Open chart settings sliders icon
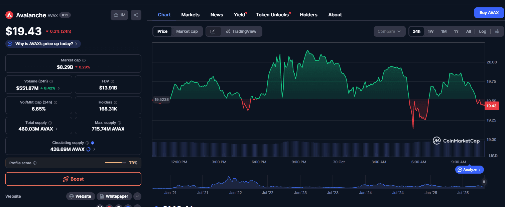 497,31
